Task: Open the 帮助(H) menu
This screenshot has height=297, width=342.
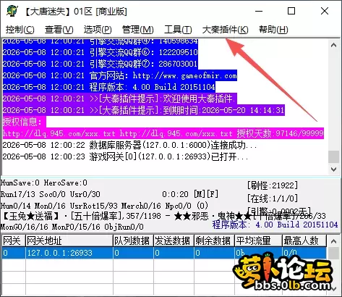Action: [273, 30]
